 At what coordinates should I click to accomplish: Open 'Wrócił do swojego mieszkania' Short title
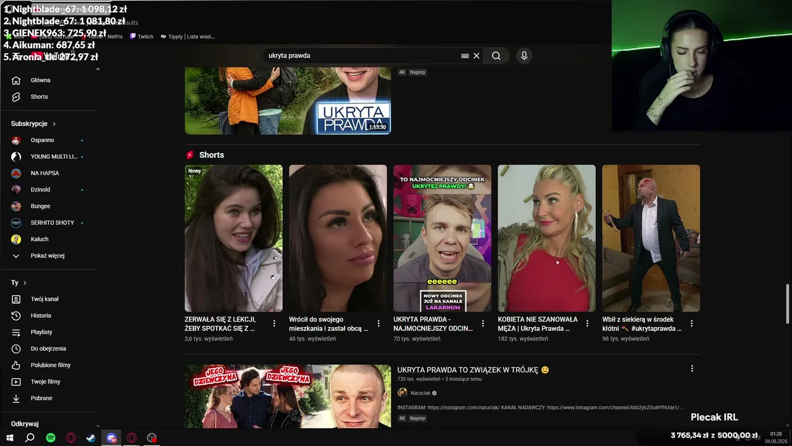click(x=329, y=324)
